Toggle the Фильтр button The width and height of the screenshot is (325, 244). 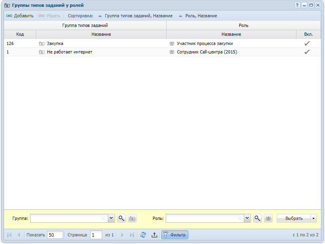point(175,235)
